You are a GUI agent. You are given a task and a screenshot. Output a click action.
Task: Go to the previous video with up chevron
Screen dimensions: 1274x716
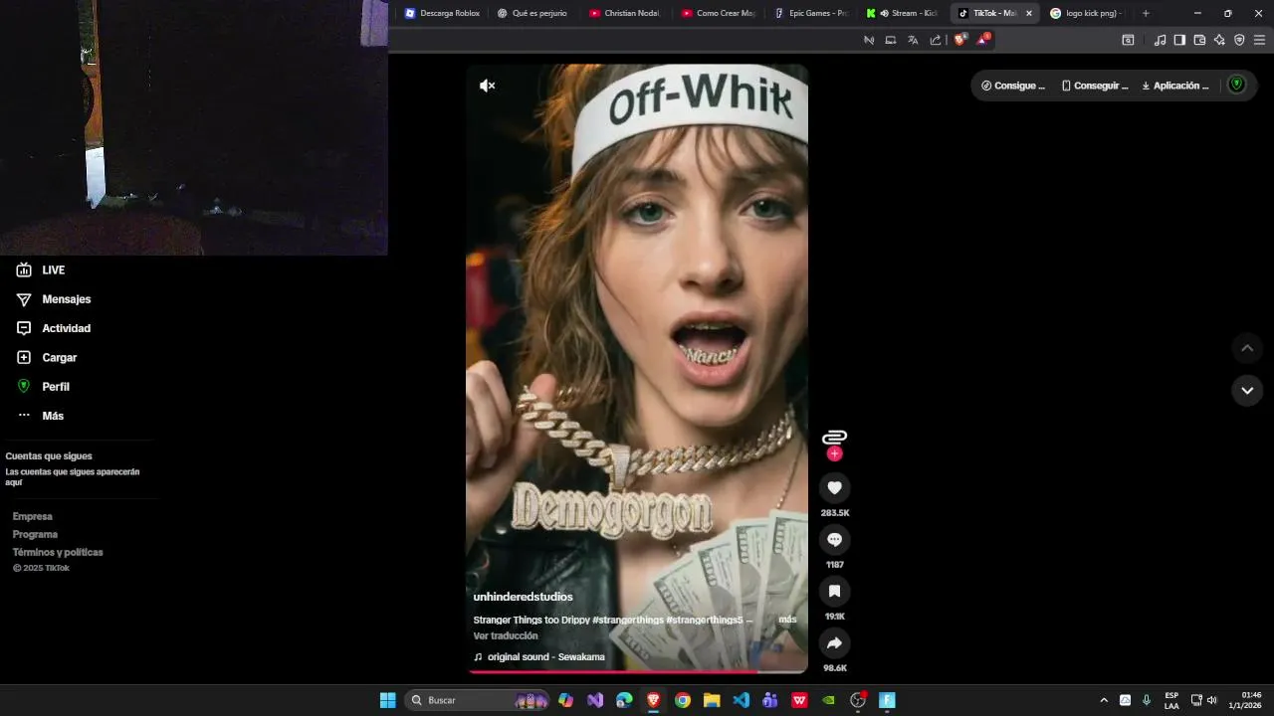tap(1247, 348)
